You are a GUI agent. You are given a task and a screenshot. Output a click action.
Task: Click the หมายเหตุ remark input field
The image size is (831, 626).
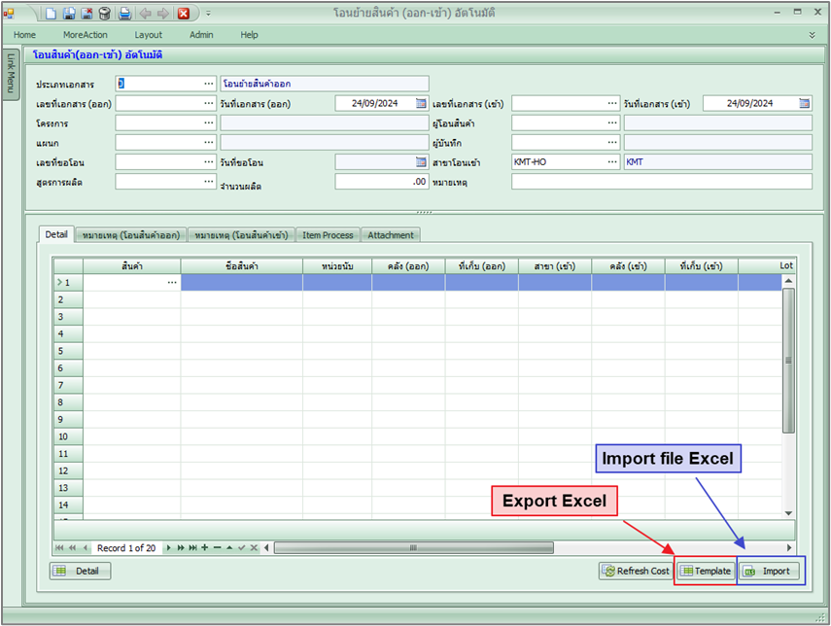661,182
